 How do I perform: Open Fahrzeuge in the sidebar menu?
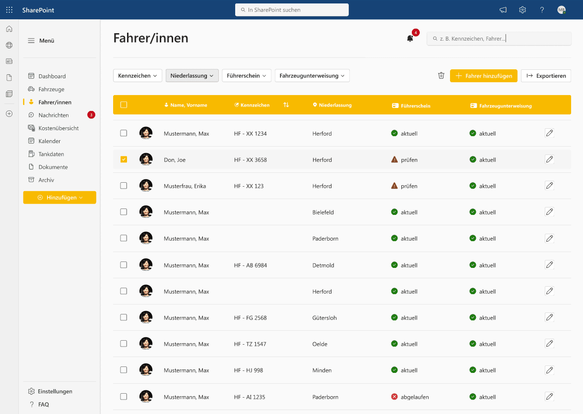coord(51,89)
